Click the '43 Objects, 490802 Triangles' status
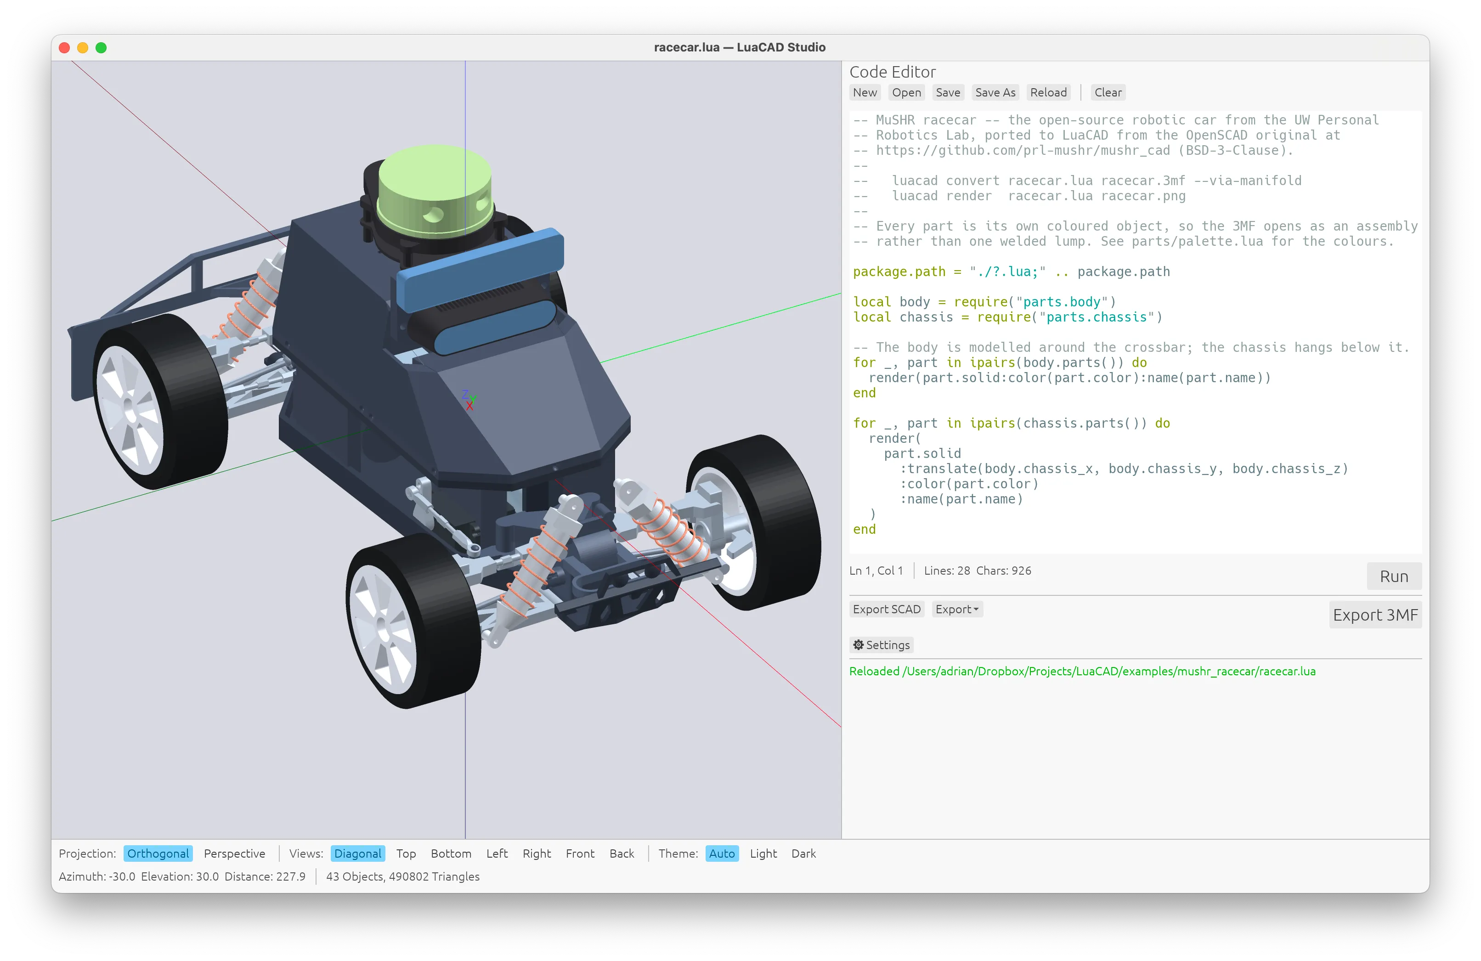The height and width of the screenshot is (961, 1481). coord(402,876)
